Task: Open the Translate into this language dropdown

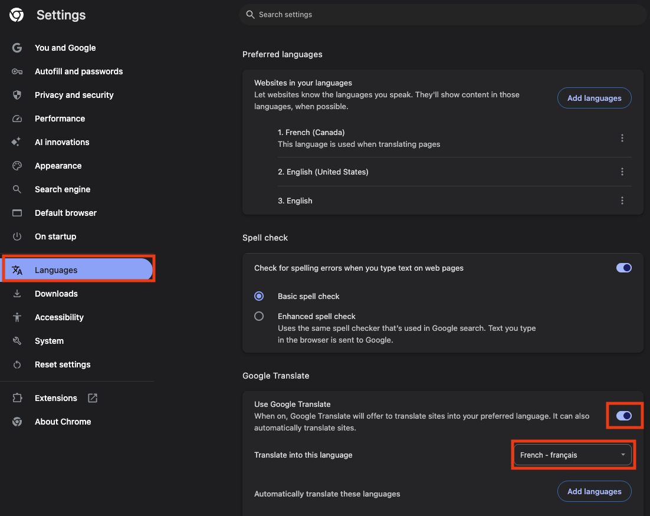Action: [x=572, y=455]
